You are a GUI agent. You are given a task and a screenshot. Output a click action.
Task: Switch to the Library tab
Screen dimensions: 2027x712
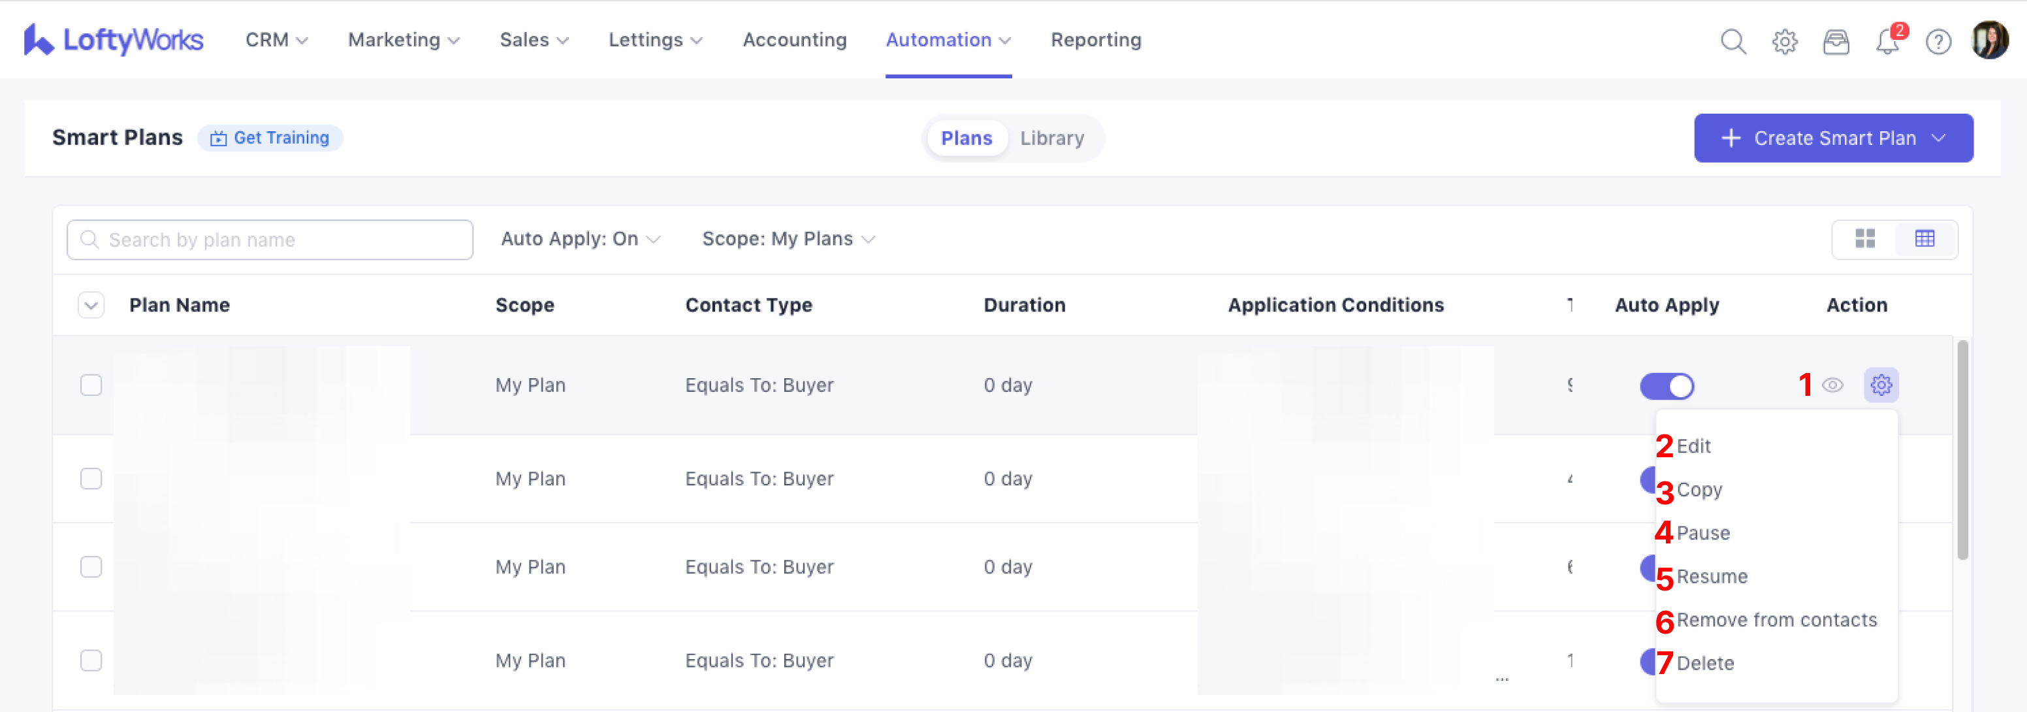coord(1051,138)
